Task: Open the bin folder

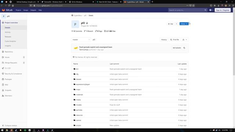Action: [x=77, y=69]
